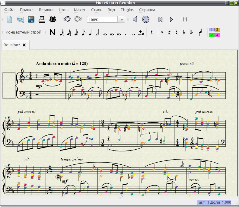Toggle the double augmentation dot
This screenshot has width=239, height=207.
pos(134,34)
